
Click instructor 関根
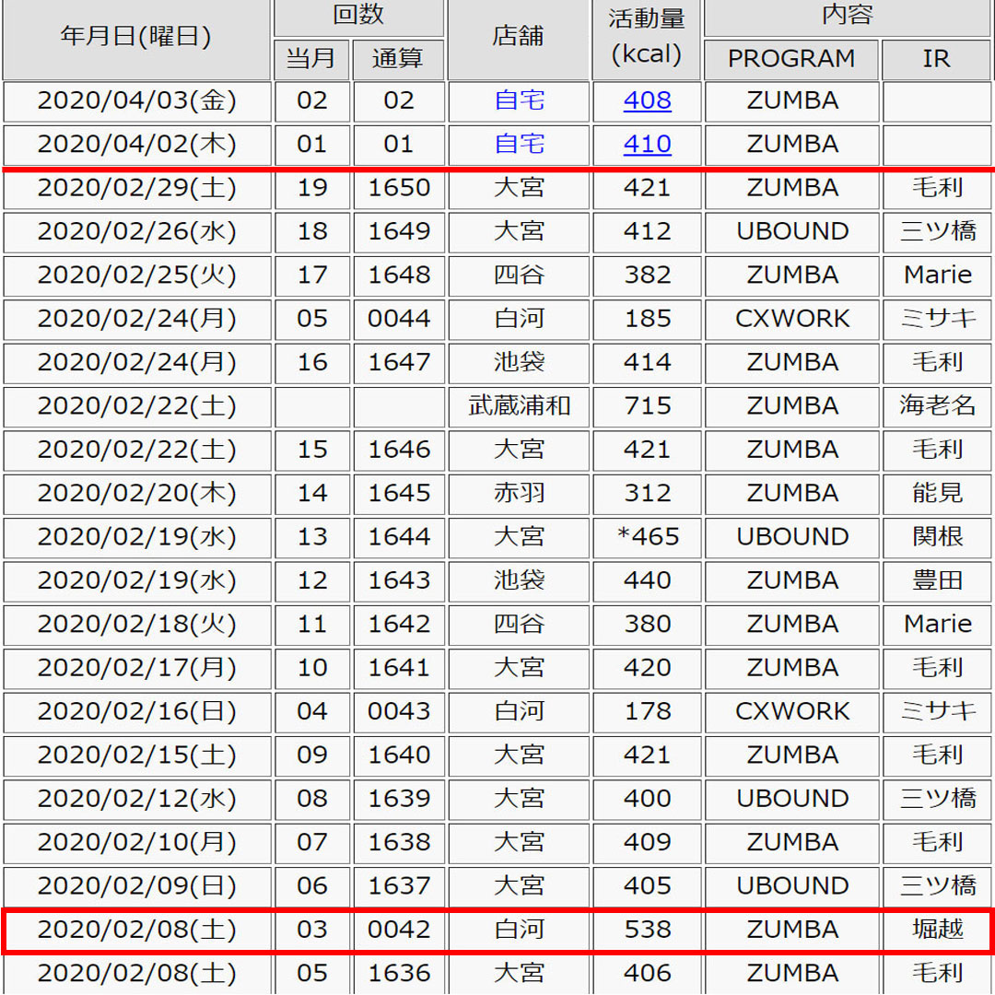[x=937, y=537]
